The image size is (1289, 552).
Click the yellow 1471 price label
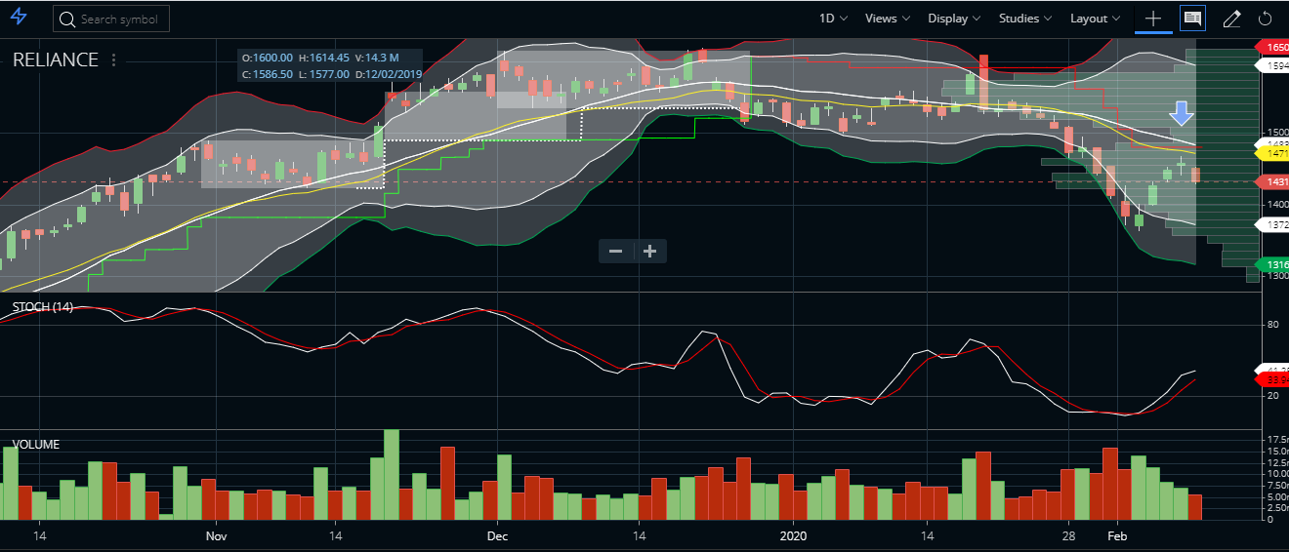(x=1272, y=153)
